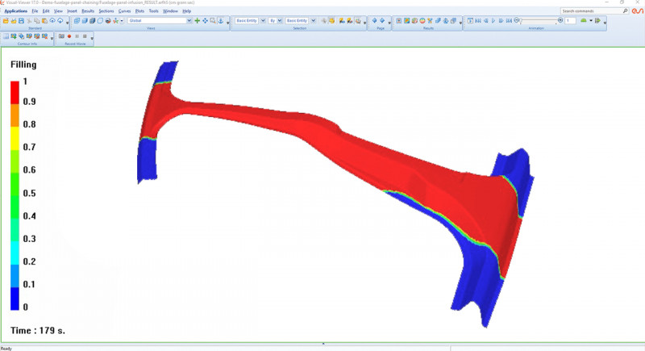Open the Global view dropdown
This screenshot has width=645, height=351.
189,20
